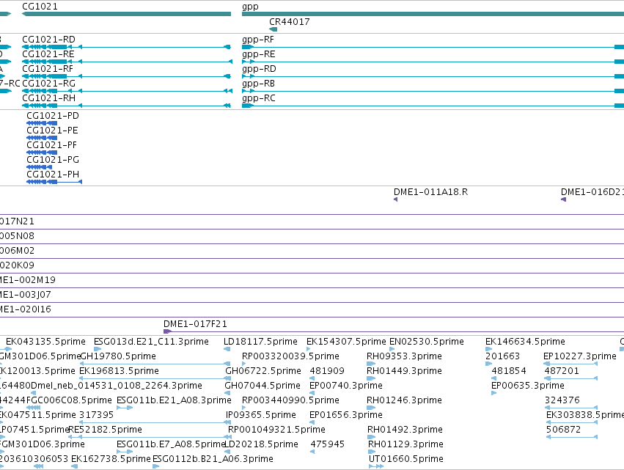
Task: Open EST GH07044.5prime
Action: [263, 386]
